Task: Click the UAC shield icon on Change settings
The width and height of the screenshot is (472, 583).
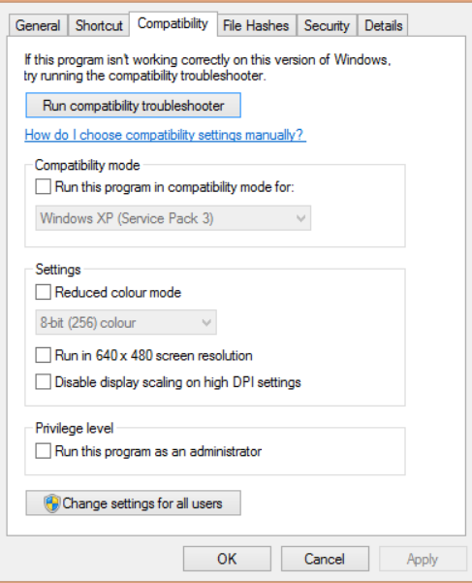Action: 51,503
